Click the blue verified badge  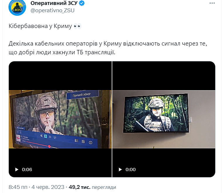[x=82, y=3]
